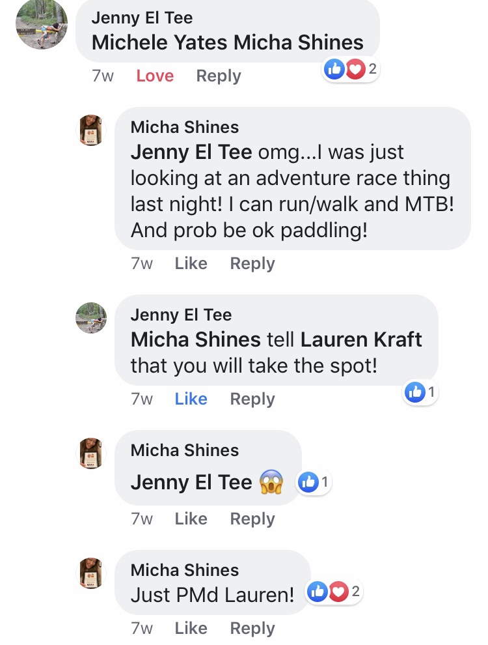Tap Love under Jenny's top comment
The height and width of the screenshot is (645, 488).
point(155,76)
